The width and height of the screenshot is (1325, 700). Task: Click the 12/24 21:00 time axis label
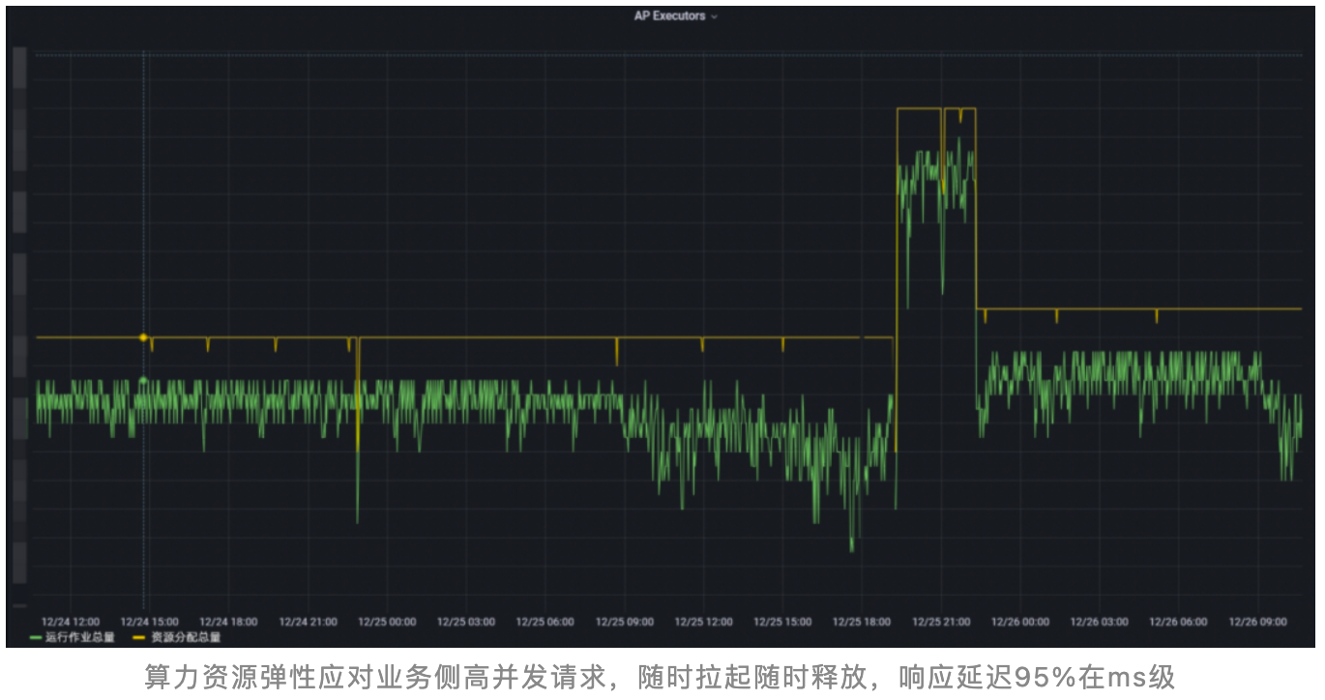click(308, 622)
